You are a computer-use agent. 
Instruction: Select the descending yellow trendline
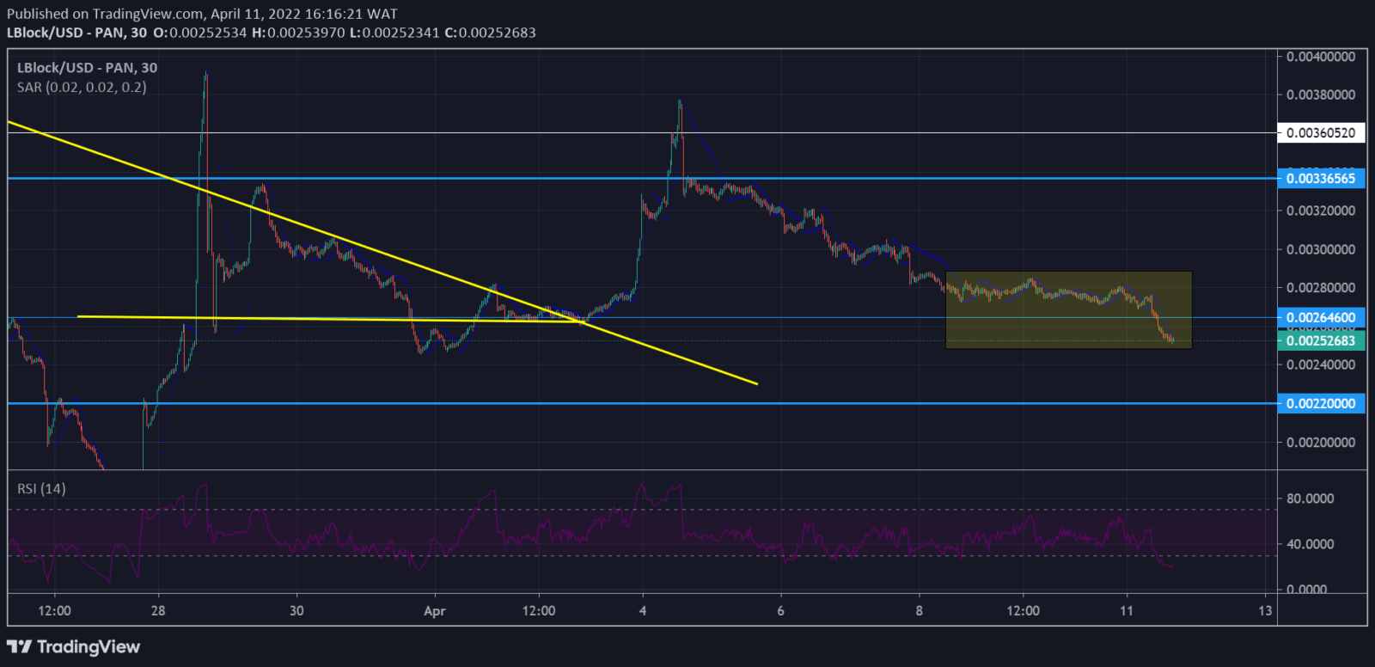click(382, 253)
